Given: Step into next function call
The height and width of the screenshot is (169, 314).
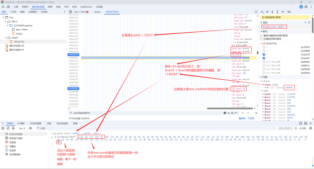Looking at the screenshot, I should pos(272,12).
